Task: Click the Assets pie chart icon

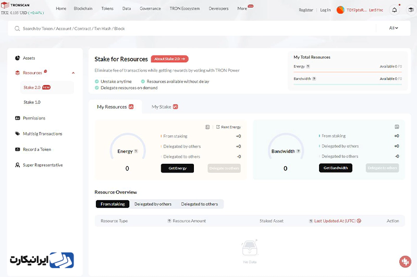Action: [x=18, y=58]
